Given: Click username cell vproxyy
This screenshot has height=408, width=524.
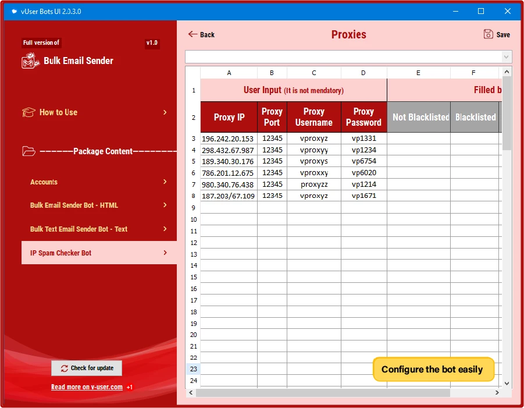Looking at the screenshot, I should [x=314, y=150].
